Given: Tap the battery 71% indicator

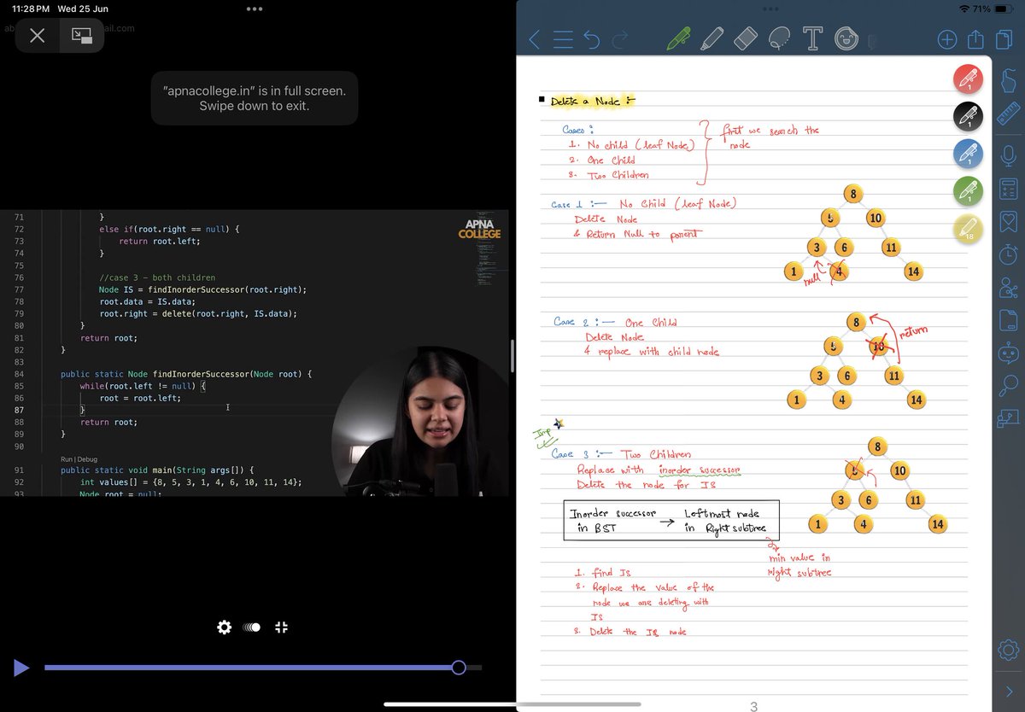Looking at the screenshot, I should click(x=992, y=9).
